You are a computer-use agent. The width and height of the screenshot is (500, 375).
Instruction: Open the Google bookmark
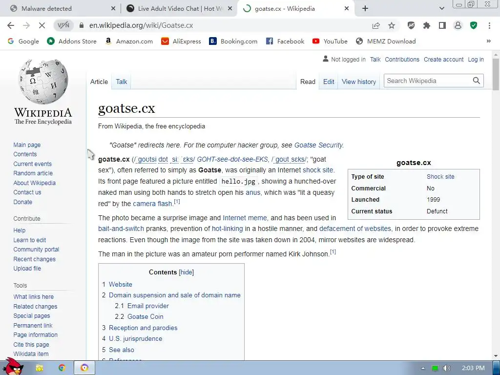tap(23, 41)
